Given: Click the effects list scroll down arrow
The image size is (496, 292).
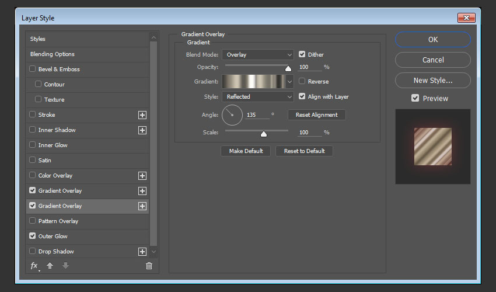Looking at the screenshot, I should point(153,252).
